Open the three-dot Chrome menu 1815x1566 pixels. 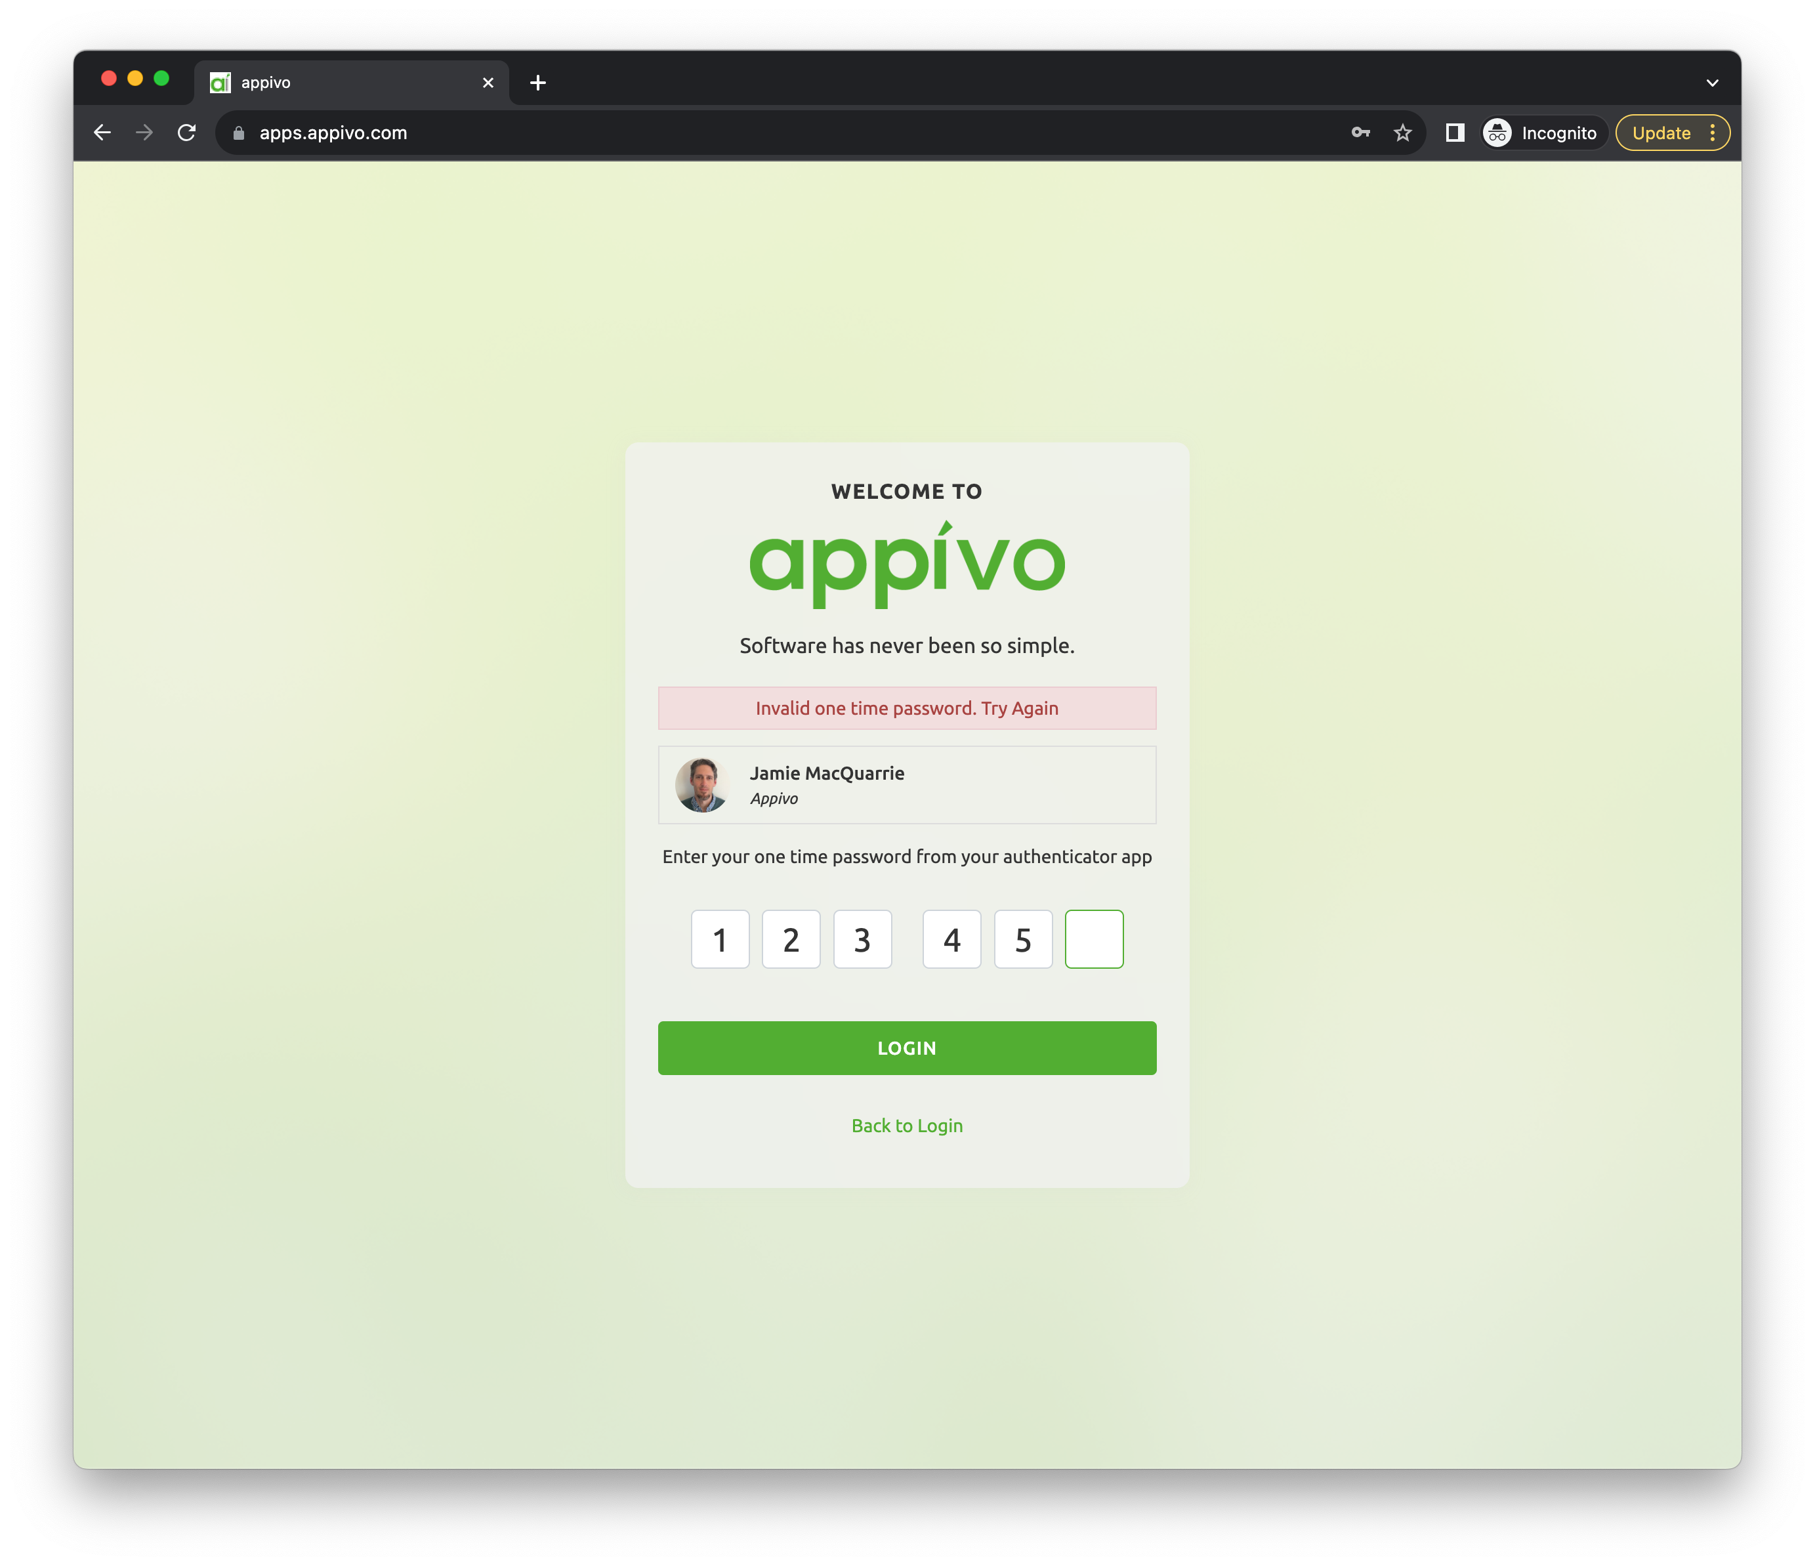[x=1713, y=133]
